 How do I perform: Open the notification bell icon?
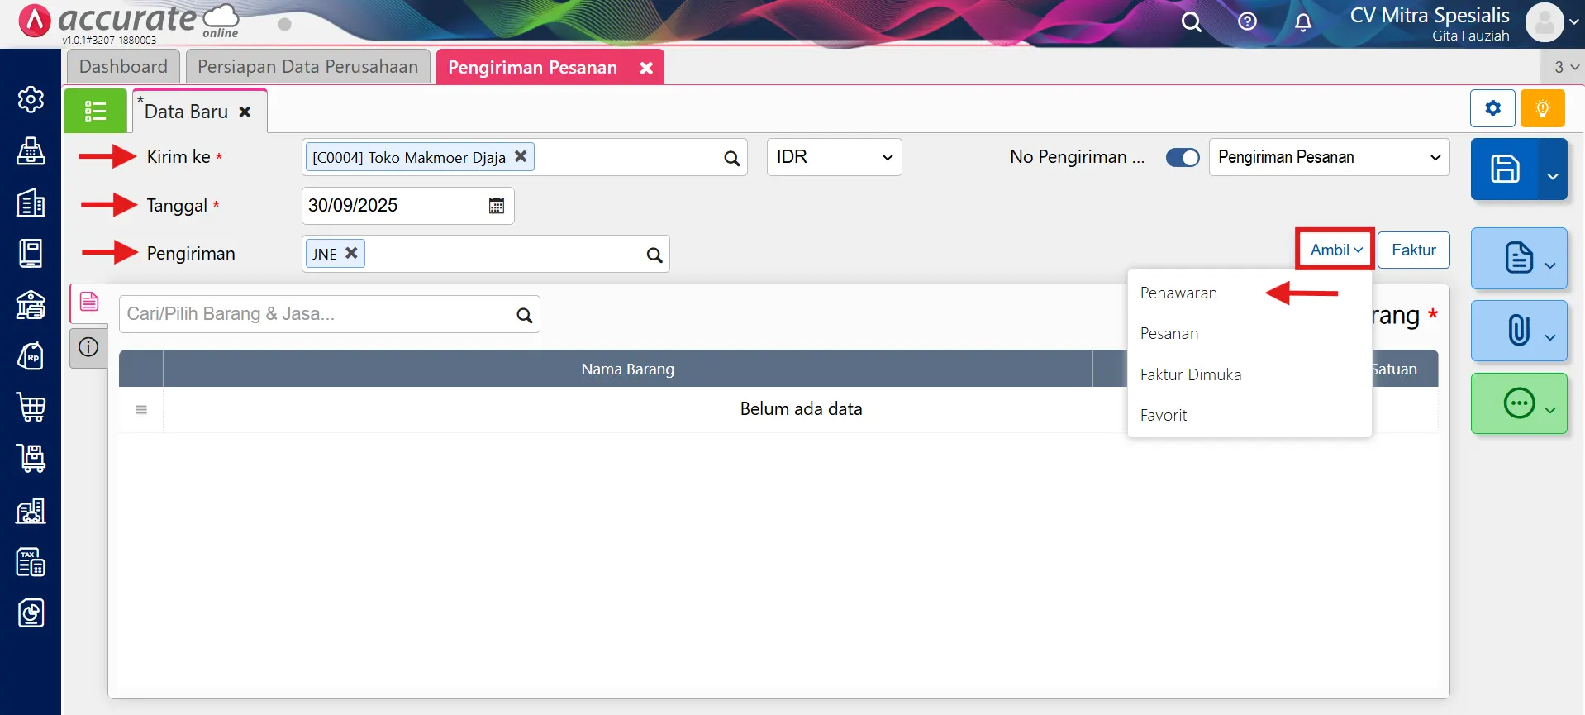(x=1302, y=22)
